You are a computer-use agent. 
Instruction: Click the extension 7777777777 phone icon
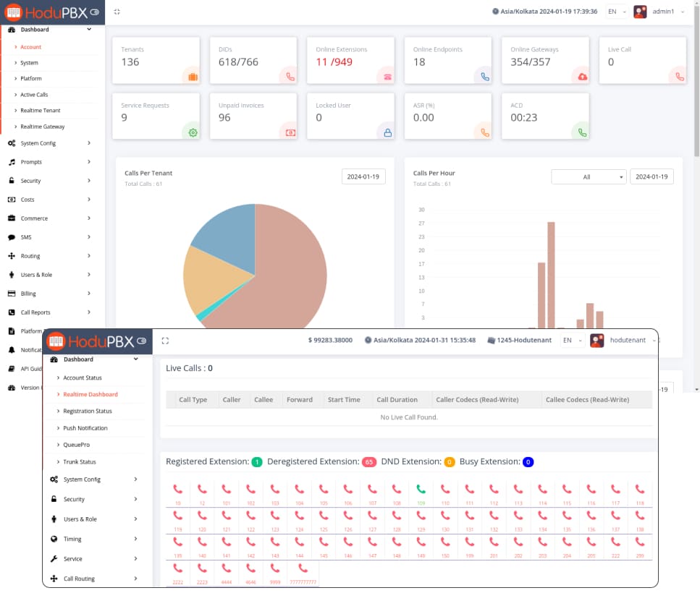[303, 569]
